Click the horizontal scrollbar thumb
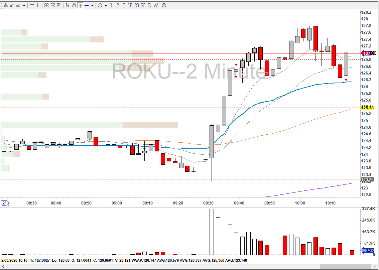Viewport: 379px width, 270px height. 345,266
